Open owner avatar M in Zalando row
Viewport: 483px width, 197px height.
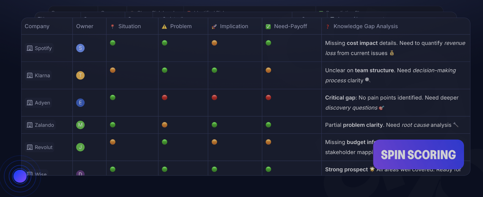coord(80,125)
